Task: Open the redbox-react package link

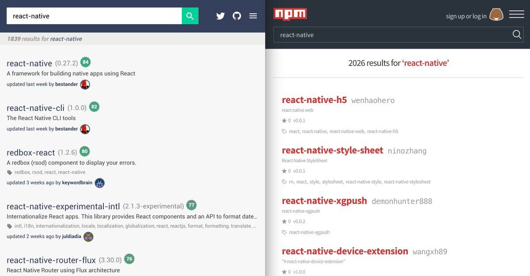Action: coord(31,152)
